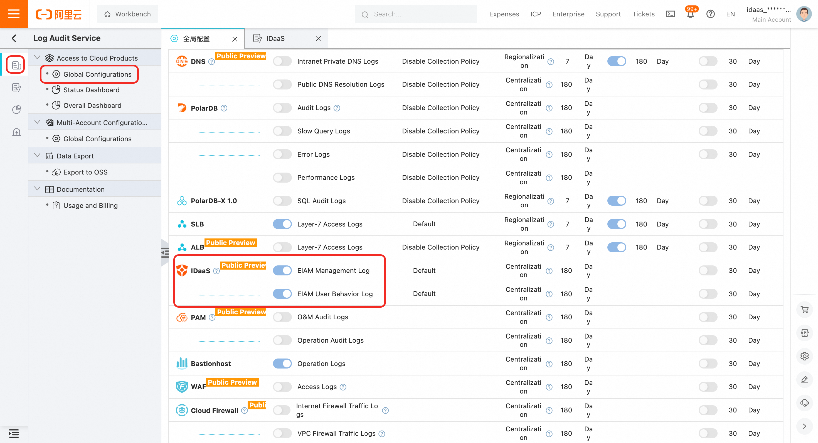Click into the Search input field

(x=419, y=14)
